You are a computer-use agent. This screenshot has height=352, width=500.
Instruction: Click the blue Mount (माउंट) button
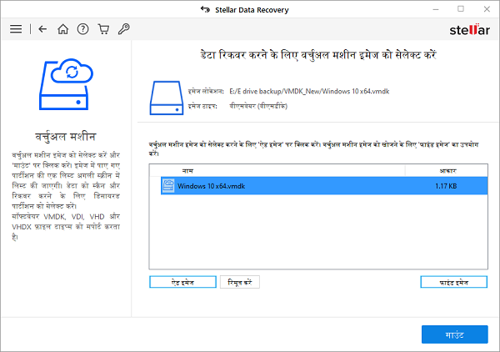tap(455, 334)
